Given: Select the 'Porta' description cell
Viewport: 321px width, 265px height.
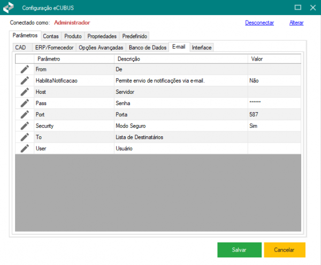Looking at the screenshot, I should pos(181,115).
